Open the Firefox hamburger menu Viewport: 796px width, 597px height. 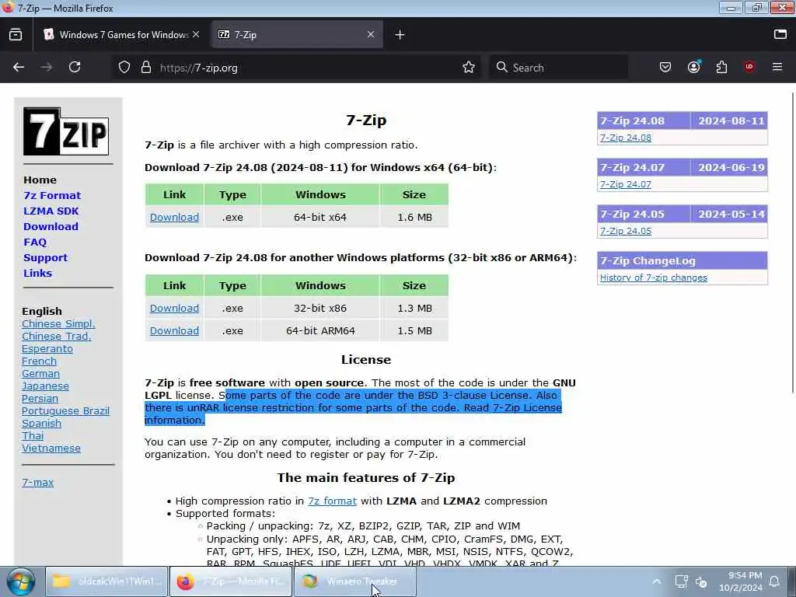(x=777, y=67)
